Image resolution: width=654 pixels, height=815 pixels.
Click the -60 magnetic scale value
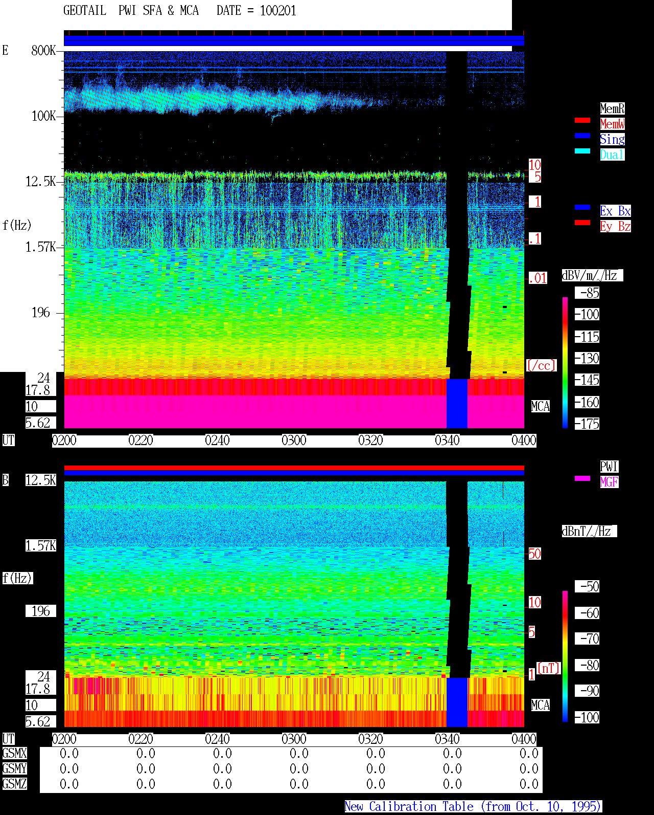(x=587, y=613)
